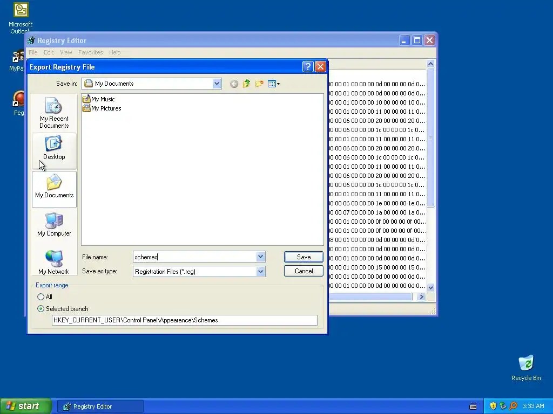The width and height of the screenshot is (553, 414).
Task: Click the system clock showing 3:33 AM
Action: [x=533, y=406]
